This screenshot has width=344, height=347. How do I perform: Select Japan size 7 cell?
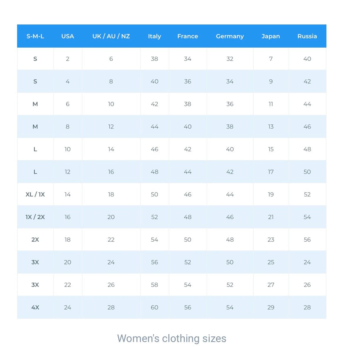click(x=271, y=59)
